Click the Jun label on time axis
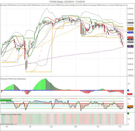This screenshot has width=135, height=131. pyautogui.click(x=7, y=127)
